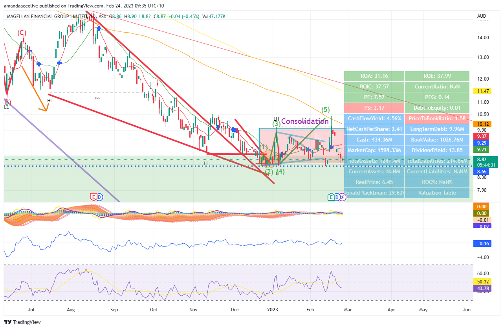The image size is (504, 329).
Task: Select the ROIC: 37.57 cell
Action: click(374, 86)
